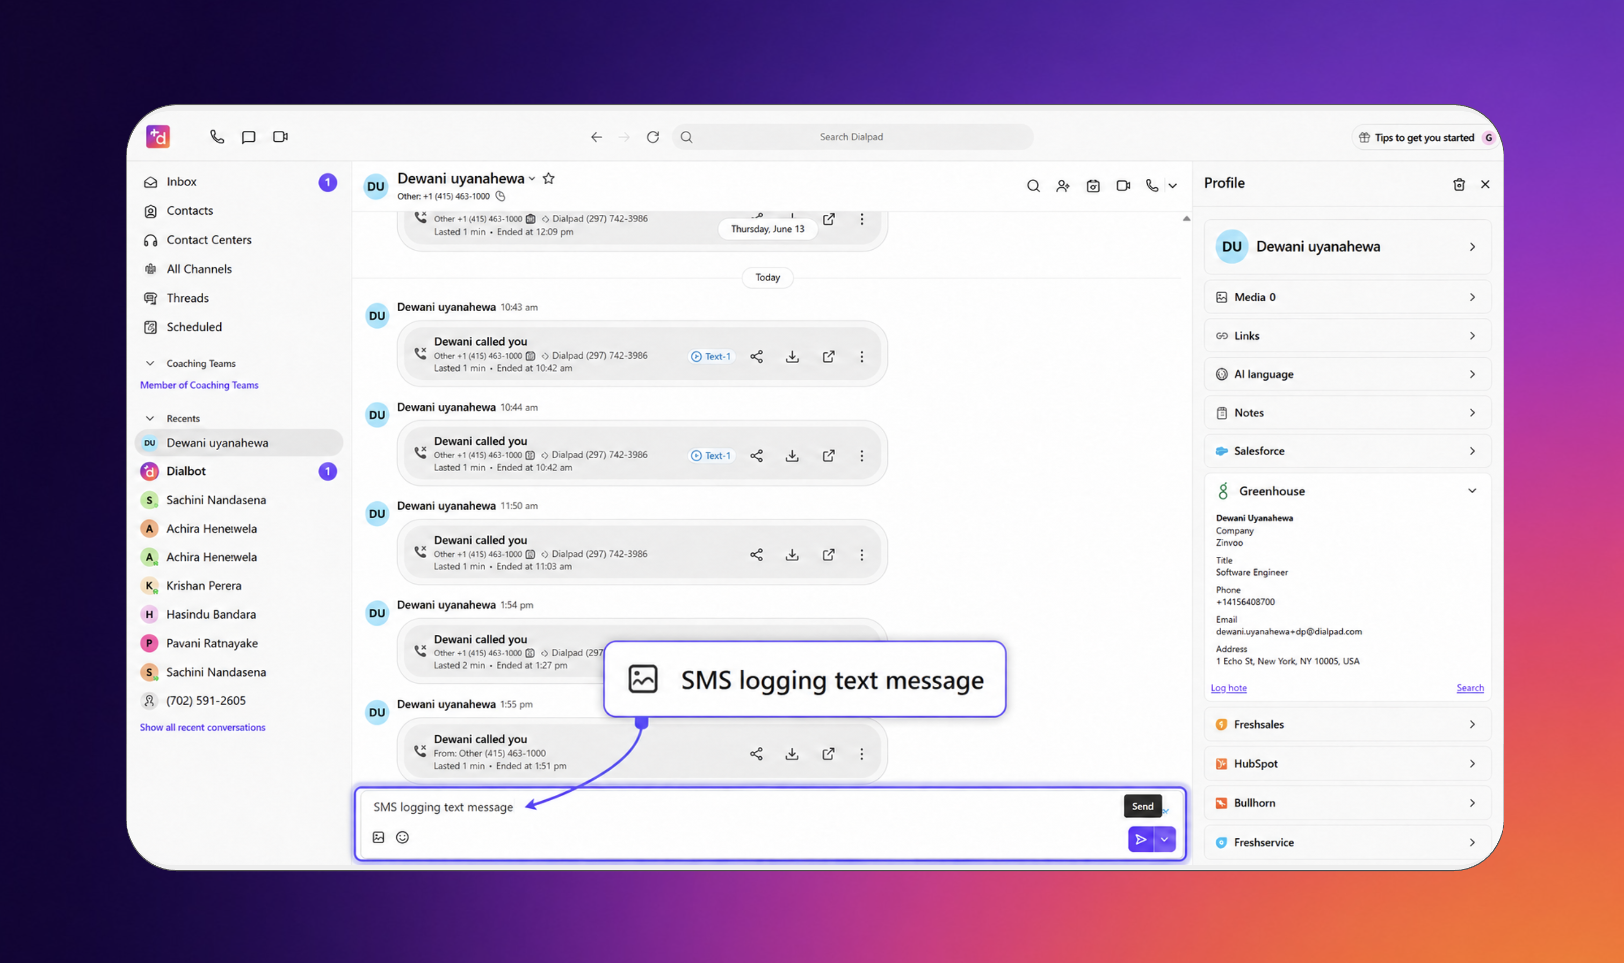Screen dimensions: 1624x963
Task: Collapse the Recents section
Action: pos(150,418)
